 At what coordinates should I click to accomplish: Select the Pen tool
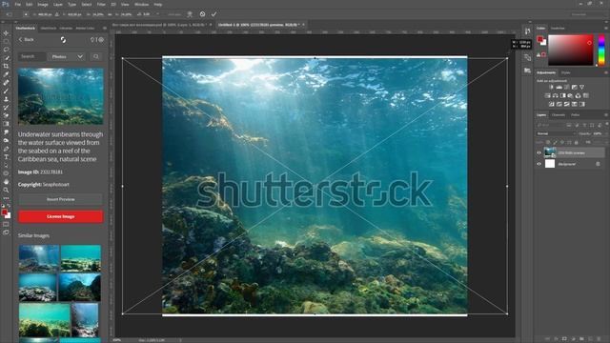click(6, 149)
